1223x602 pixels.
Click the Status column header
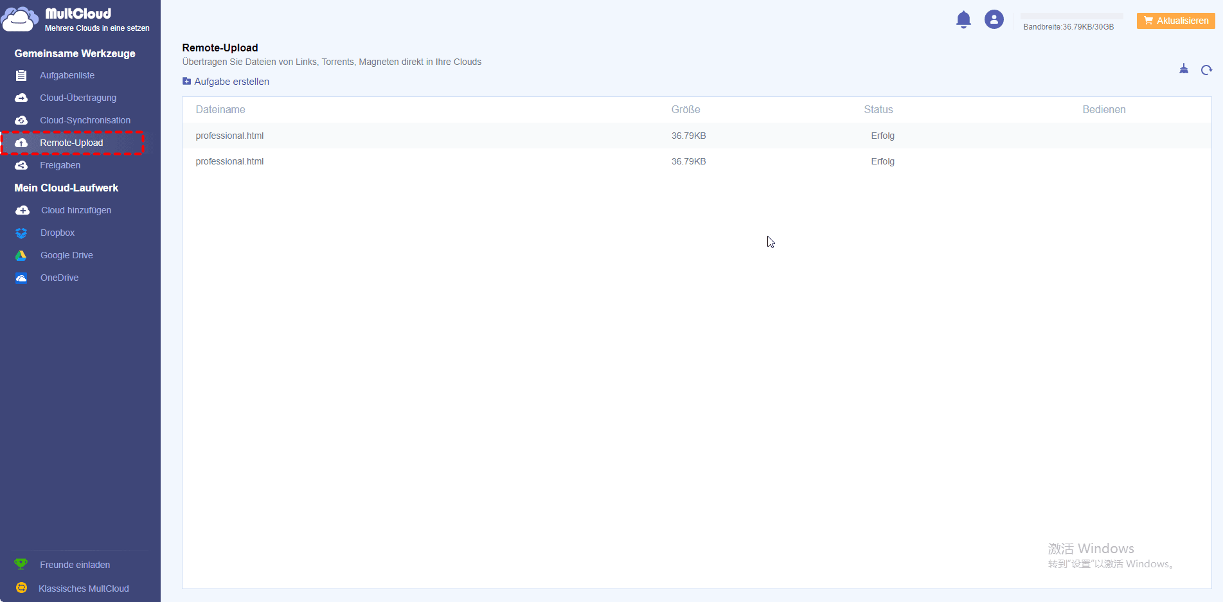(x=879, y=110)
